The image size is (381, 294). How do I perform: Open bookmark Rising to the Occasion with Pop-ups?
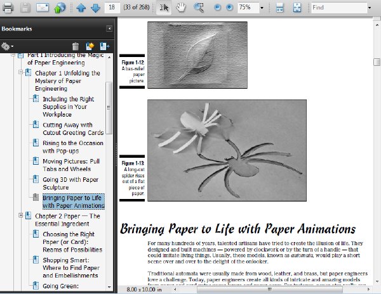pyautogui.click(x=73, y=147)
